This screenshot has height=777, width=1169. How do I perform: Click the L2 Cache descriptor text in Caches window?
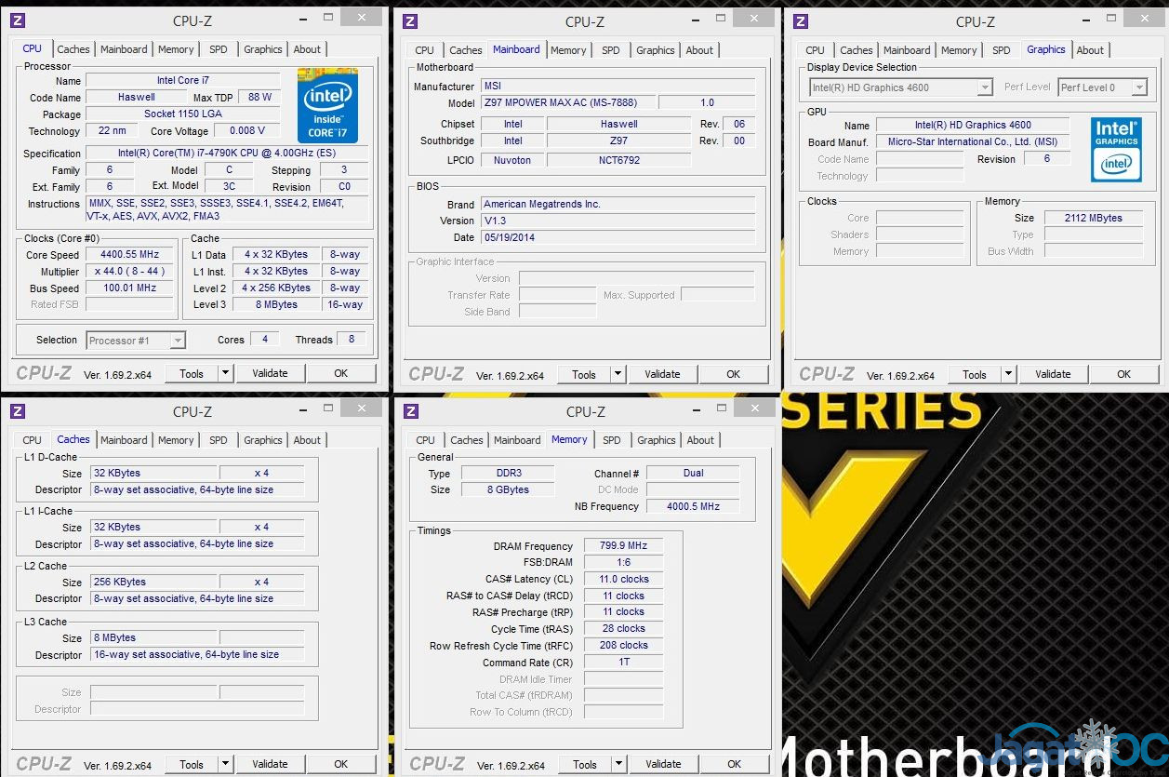tap(197, 599)
